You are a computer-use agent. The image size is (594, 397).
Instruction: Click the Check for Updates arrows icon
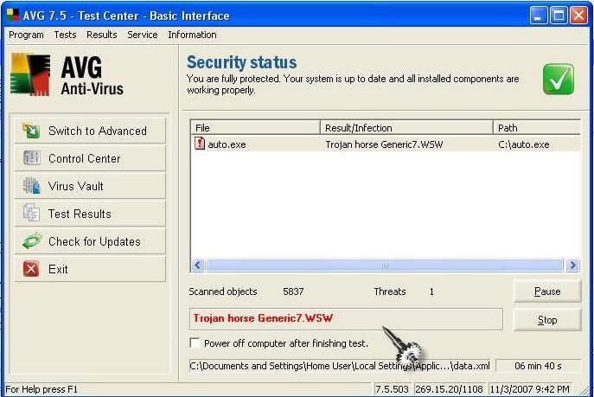click(x=31, y=241)
